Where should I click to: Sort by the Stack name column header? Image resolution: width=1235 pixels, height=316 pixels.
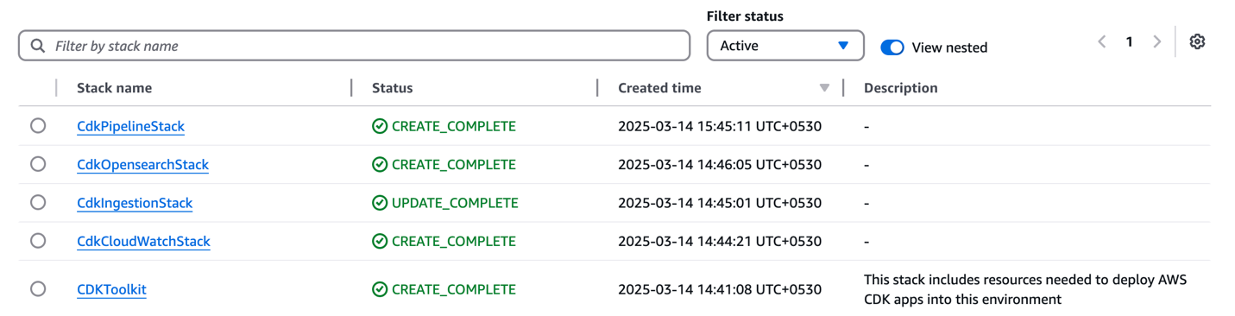114,88
